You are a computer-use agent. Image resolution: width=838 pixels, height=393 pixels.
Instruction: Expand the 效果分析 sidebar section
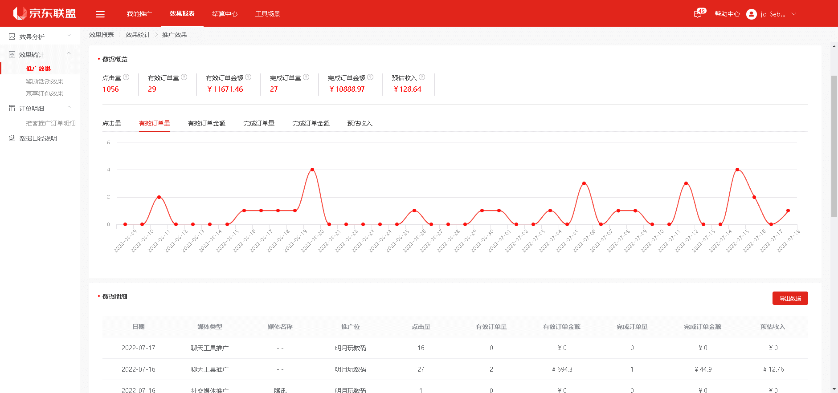[69, 36]
